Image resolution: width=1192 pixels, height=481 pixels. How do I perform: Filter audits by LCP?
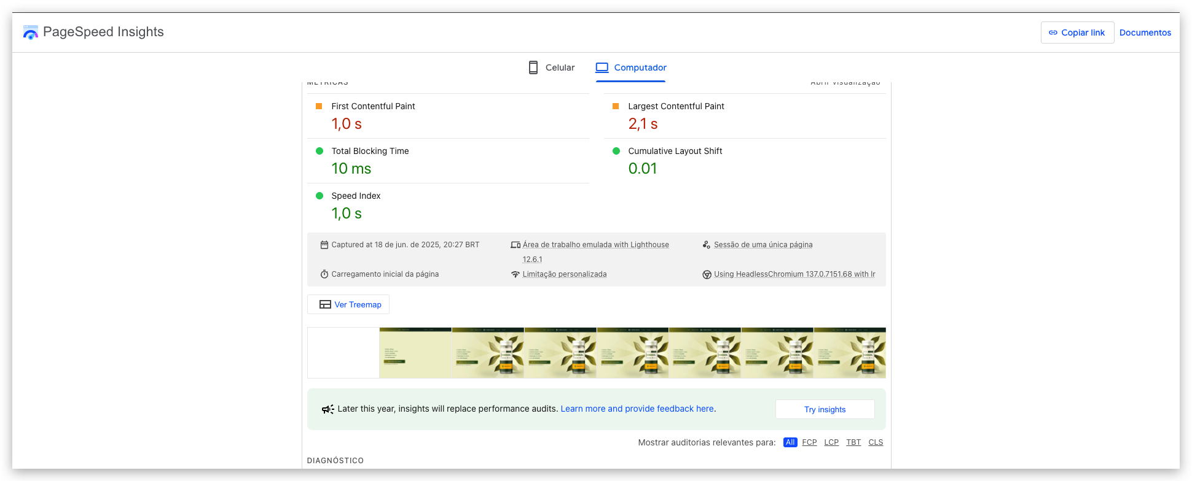tap(831, 442)
